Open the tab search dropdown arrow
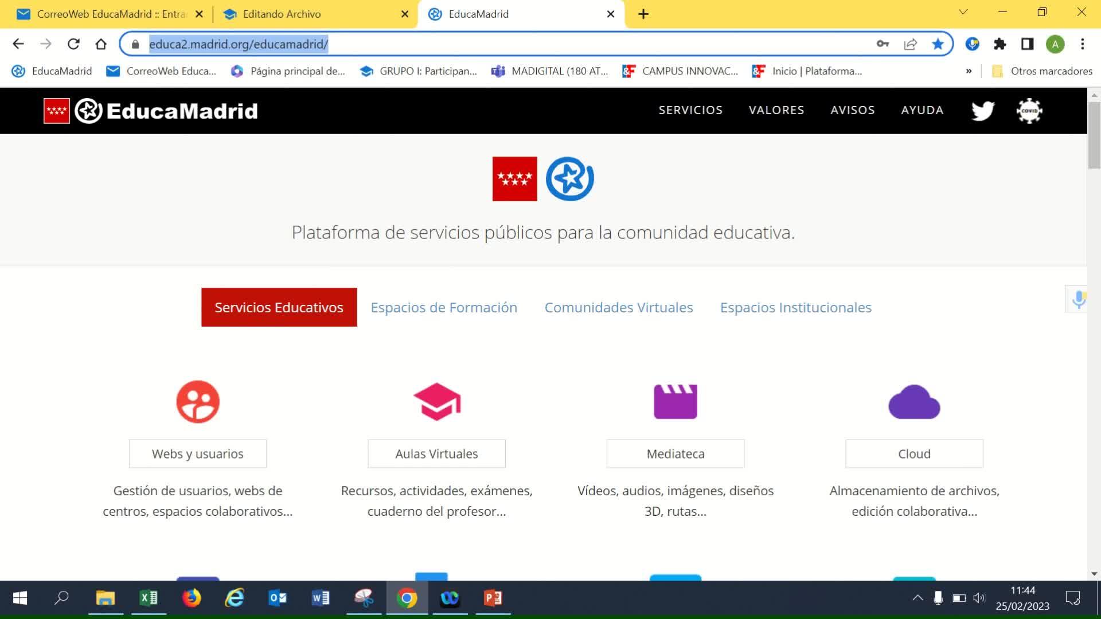Viewport: 1101px width, 619px height. point(963,12)
